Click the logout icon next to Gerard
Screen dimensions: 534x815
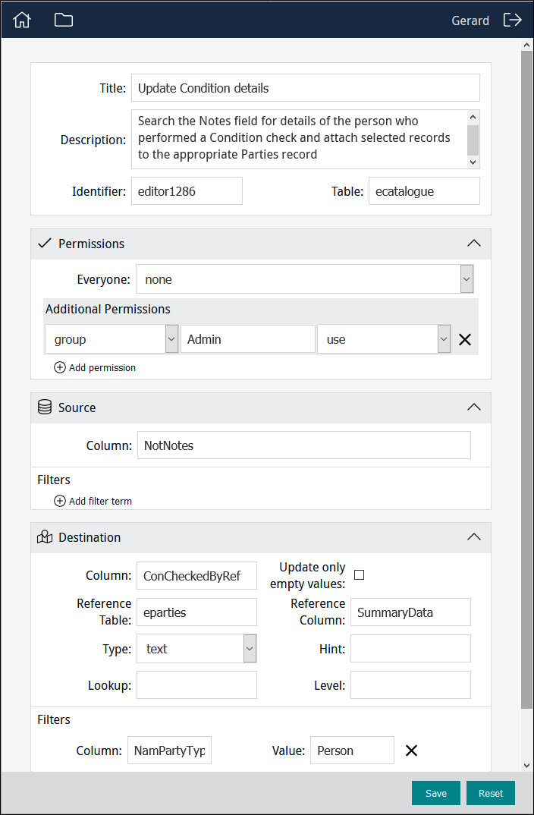click(x=513, y=20)
